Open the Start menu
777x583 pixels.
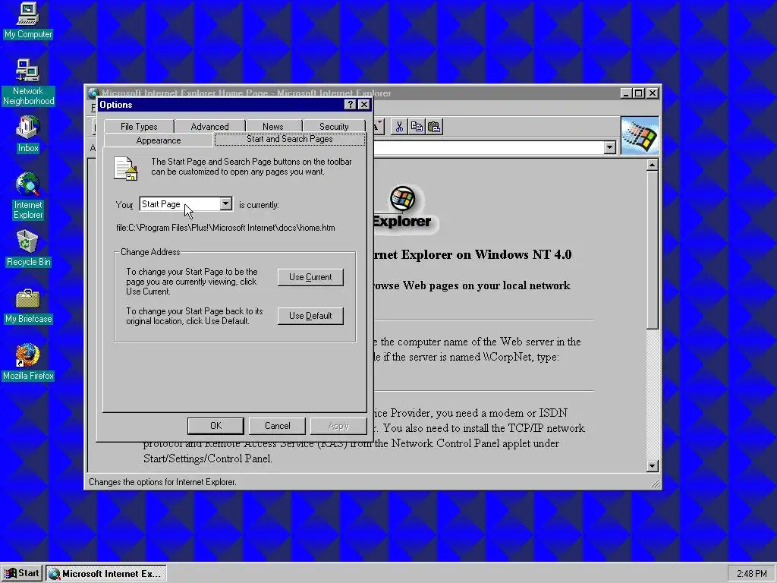[x=22, y=574]
